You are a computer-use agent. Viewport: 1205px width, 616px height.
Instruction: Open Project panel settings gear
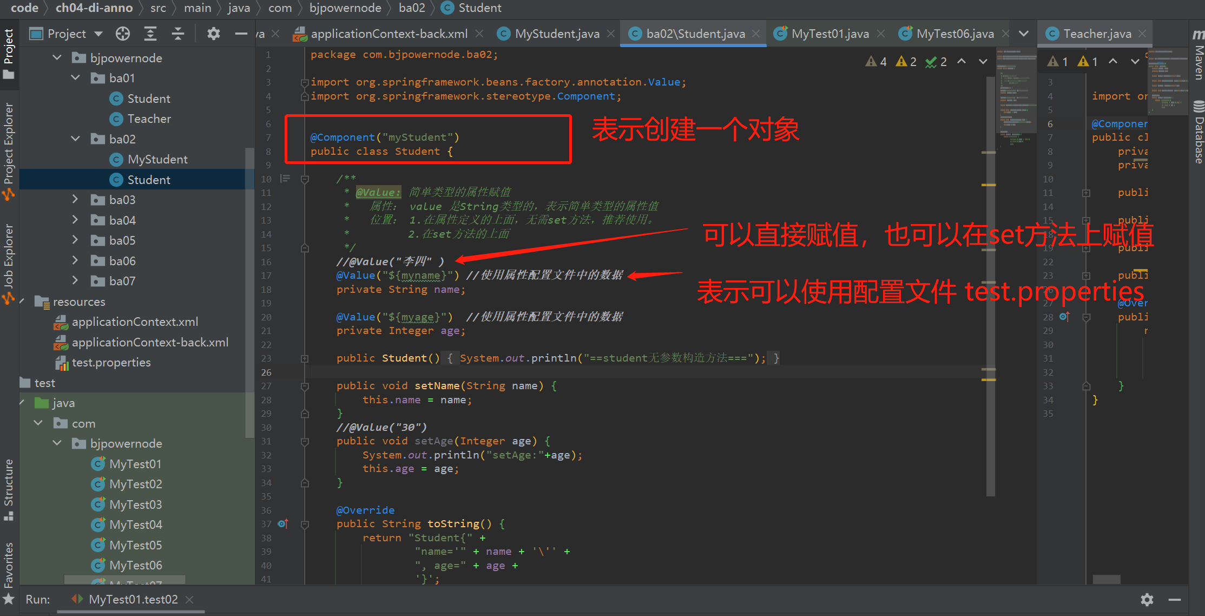point(213,34)
